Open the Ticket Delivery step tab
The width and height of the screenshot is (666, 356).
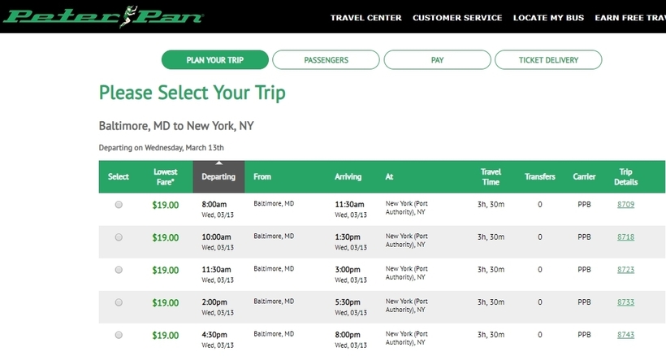(548, 60)
